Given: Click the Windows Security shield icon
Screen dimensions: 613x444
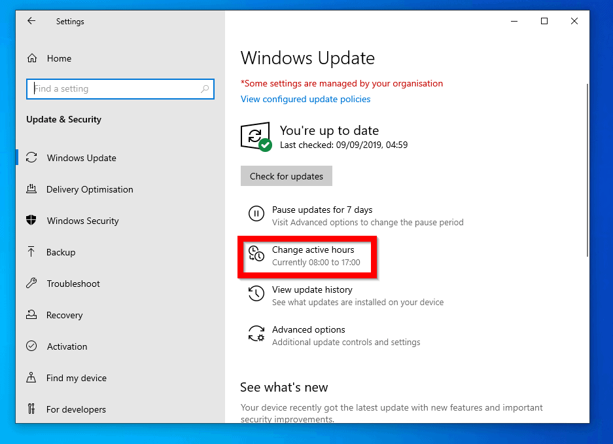Looking at the screenshot, I should [31, 221].
